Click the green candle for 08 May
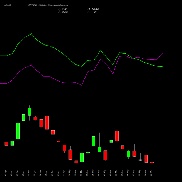The image size is (182, 182). tap(94, 141)
